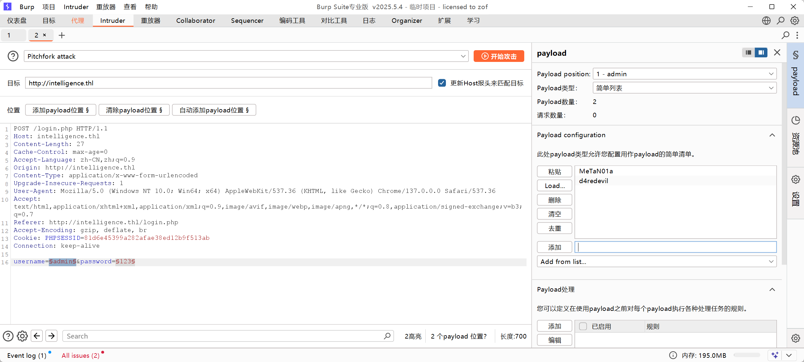Viewport: 804px width, 362px height.
Task: Close the payload side panel
Action: [x=777, y=52]
